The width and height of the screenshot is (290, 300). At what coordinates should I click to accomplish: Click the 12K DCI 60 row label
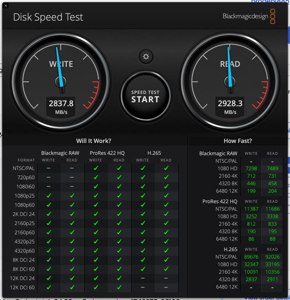(x=22, y=287)
